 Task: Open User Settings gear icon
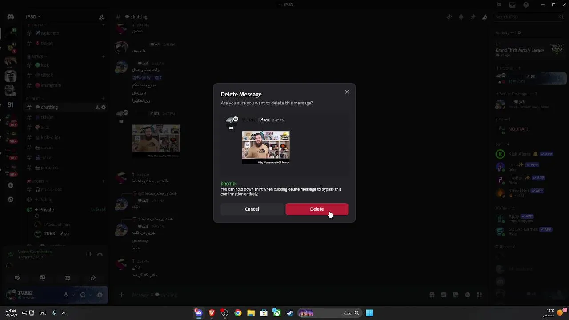point(100,295)
